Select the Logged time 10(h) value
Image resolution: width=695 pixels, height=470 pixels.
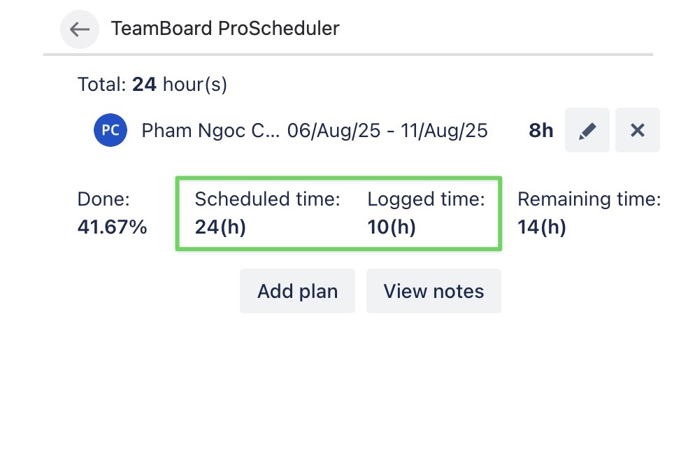(391, 227)
